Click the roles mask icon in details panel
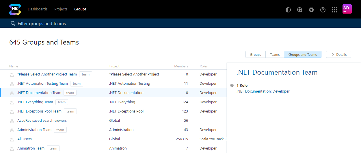Screen dimensions: 361x153 (232, 86)
